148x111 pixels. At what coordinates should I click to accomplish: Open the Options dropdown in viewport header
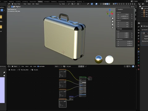coord(133,6)
